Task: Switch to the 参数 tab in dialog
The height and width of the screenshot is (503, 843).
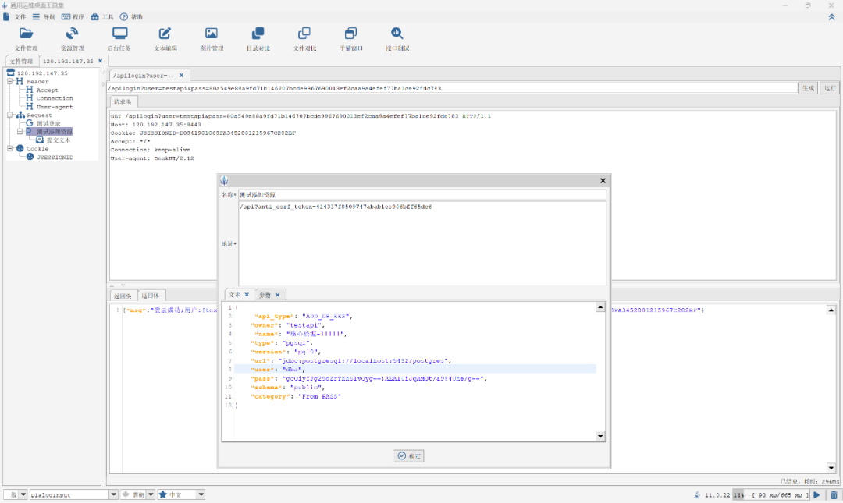Action: [x=265, y=295]
